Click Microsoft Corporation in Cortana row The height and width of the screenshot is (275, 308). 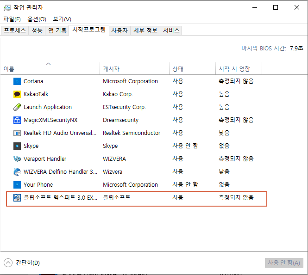130,81
